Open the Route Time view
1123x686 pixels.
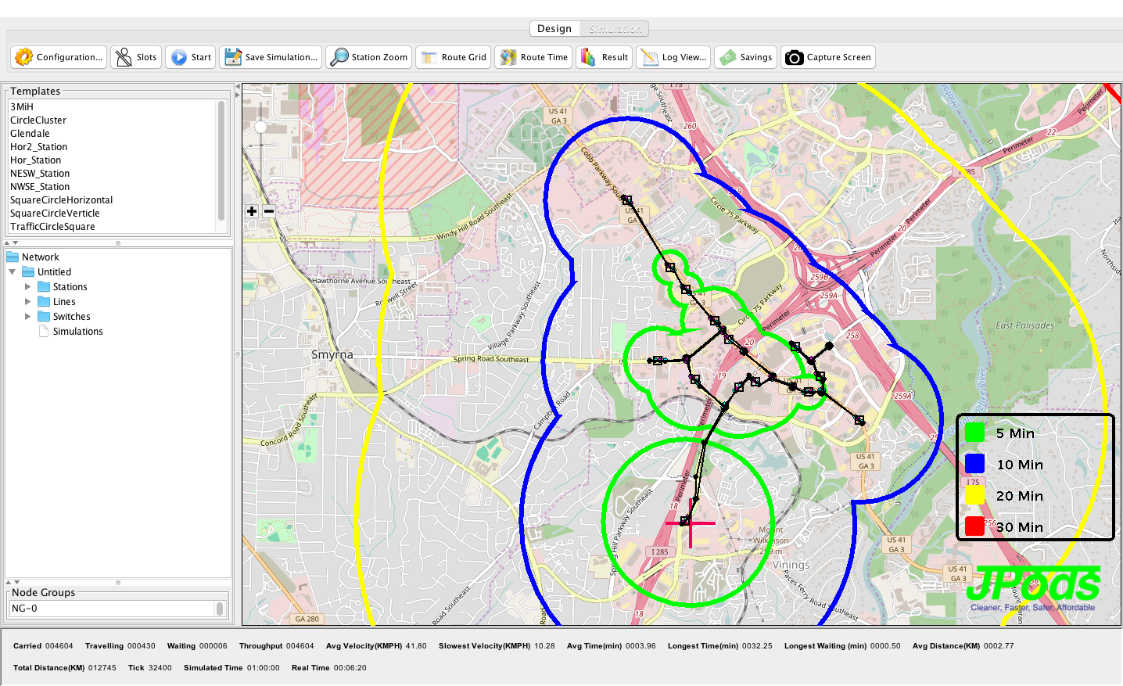coord(534,57)
